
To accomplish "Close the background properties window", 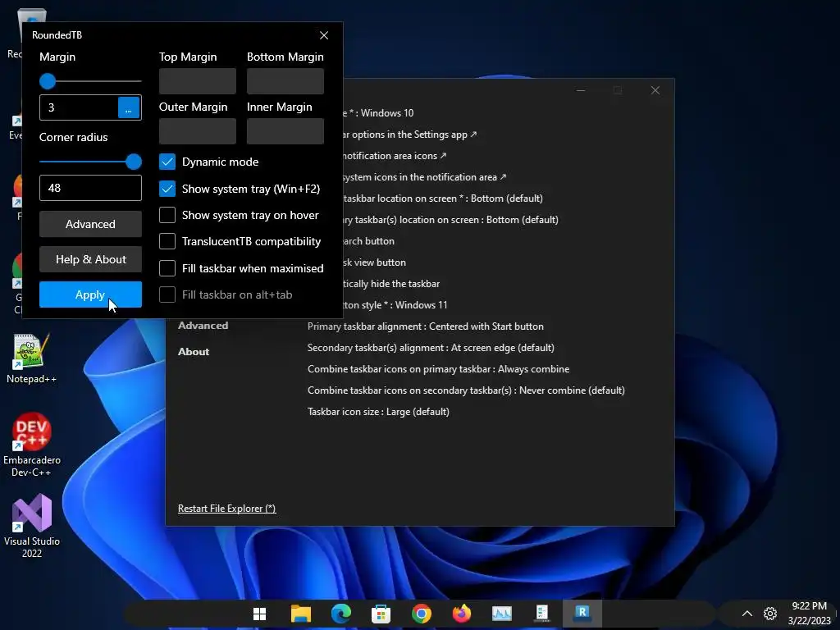I will click(655, 90).
